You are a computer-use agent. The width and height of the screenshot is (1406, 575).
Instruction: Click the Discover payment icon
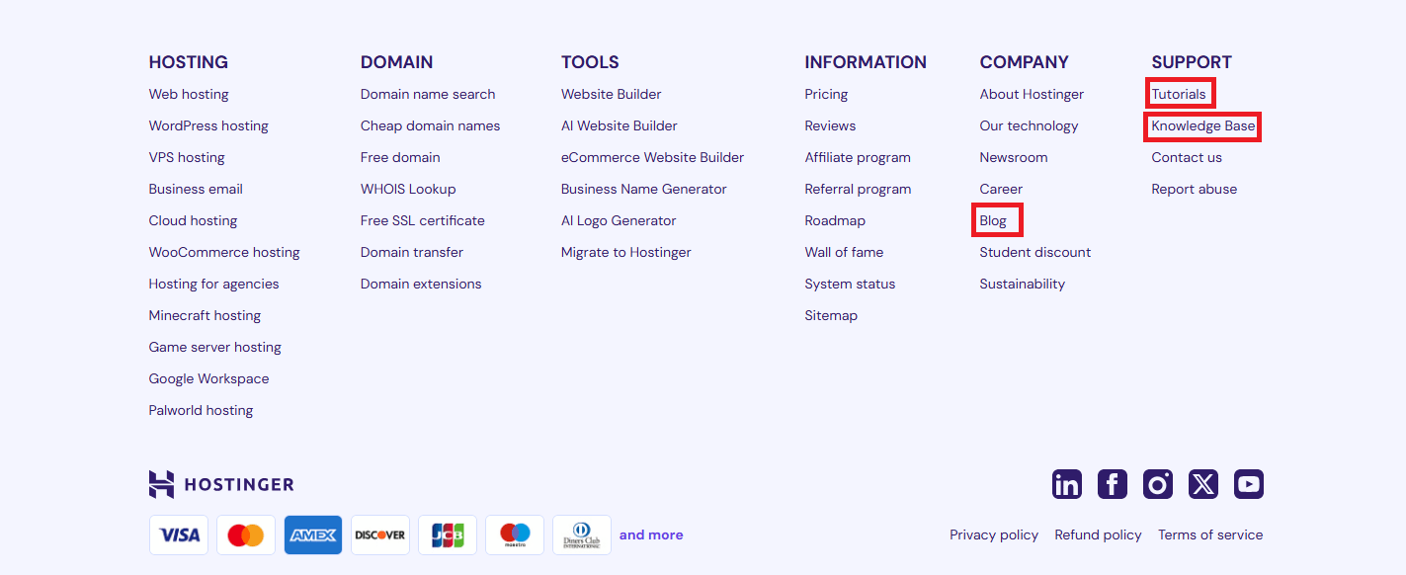click(380, 534)
